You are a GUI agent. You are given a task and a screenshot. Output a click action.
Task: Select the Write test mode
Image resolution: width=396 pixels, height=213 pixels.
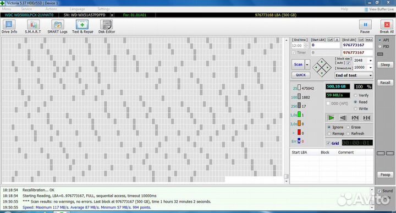tap(355, 108)
